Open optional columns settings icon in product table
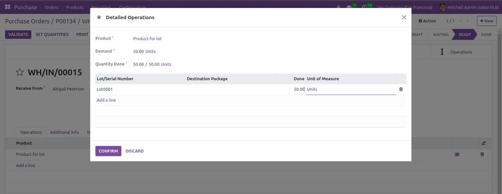This screenshot has height=194, width=502. 484,143
